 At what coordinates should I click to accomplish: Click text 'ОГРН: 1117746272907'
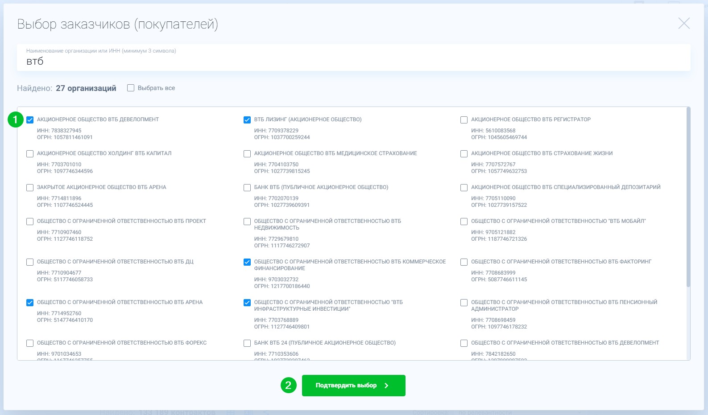coord(282,246)
